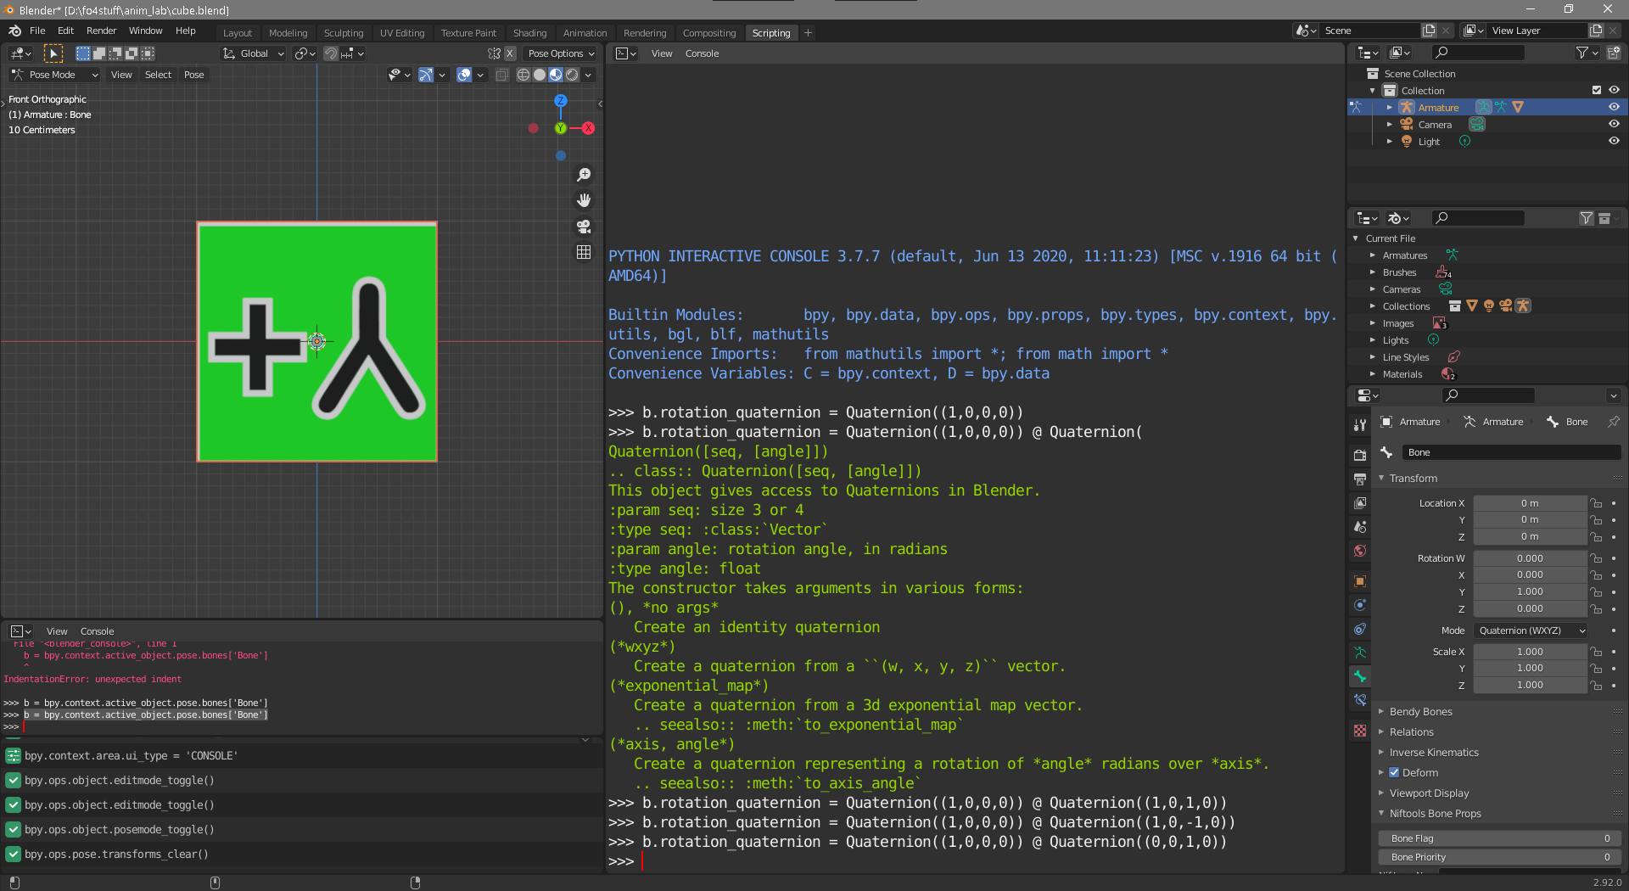Expand Armature item in outliner tree
This screenshot has height=891, width=1629.
(x=1390, y=108)
